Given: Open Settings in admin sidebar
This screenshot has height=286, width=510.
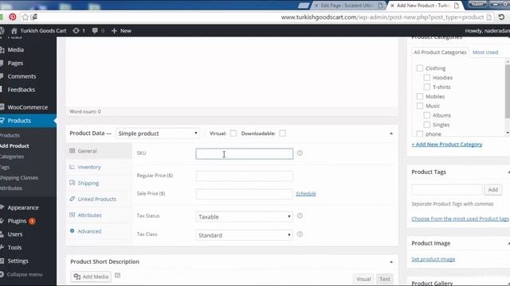Looking at the screenshot, I should click(x=18, y=261).
